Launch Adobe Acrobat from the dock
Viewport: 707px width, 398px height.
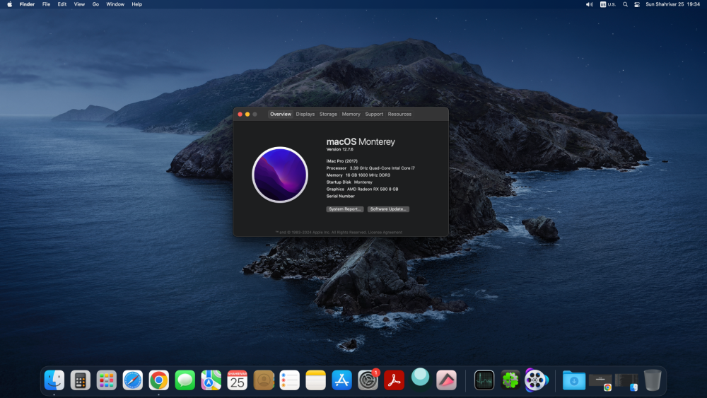click(x=394, y=380)
